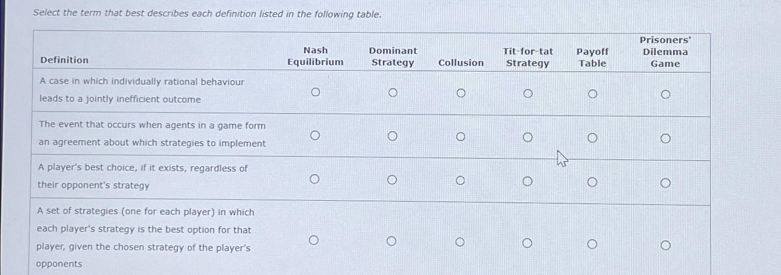Select Collusion for the first definition
The width and height of the screenshot is (781, 275).
(x=461, y=93)
